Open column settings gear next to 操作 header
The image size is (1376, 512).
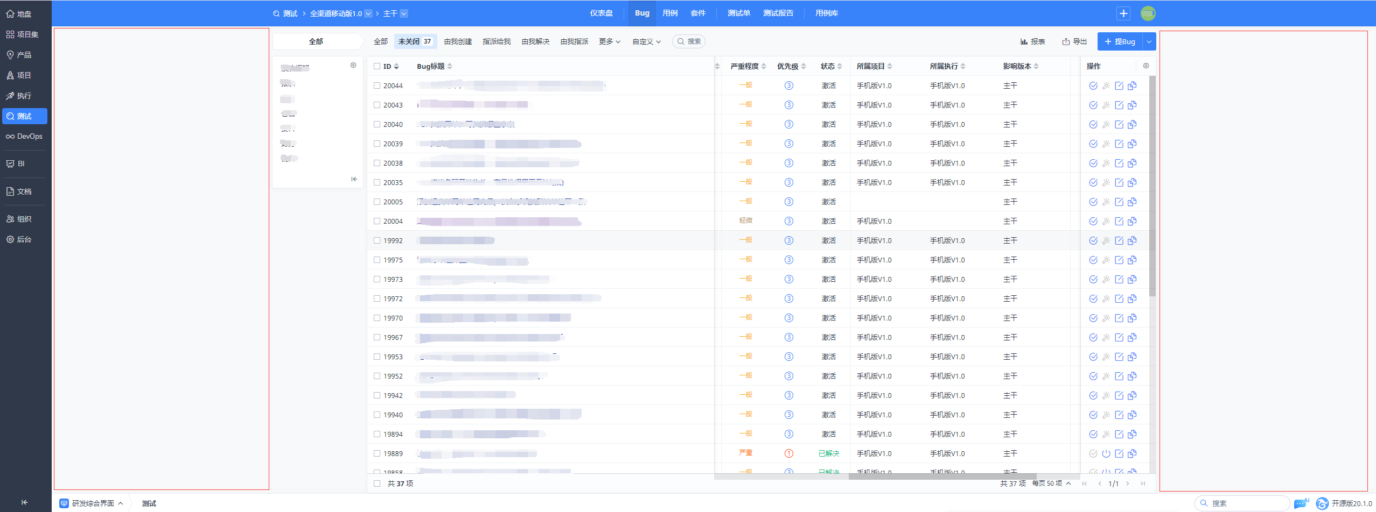point(1145,66)
